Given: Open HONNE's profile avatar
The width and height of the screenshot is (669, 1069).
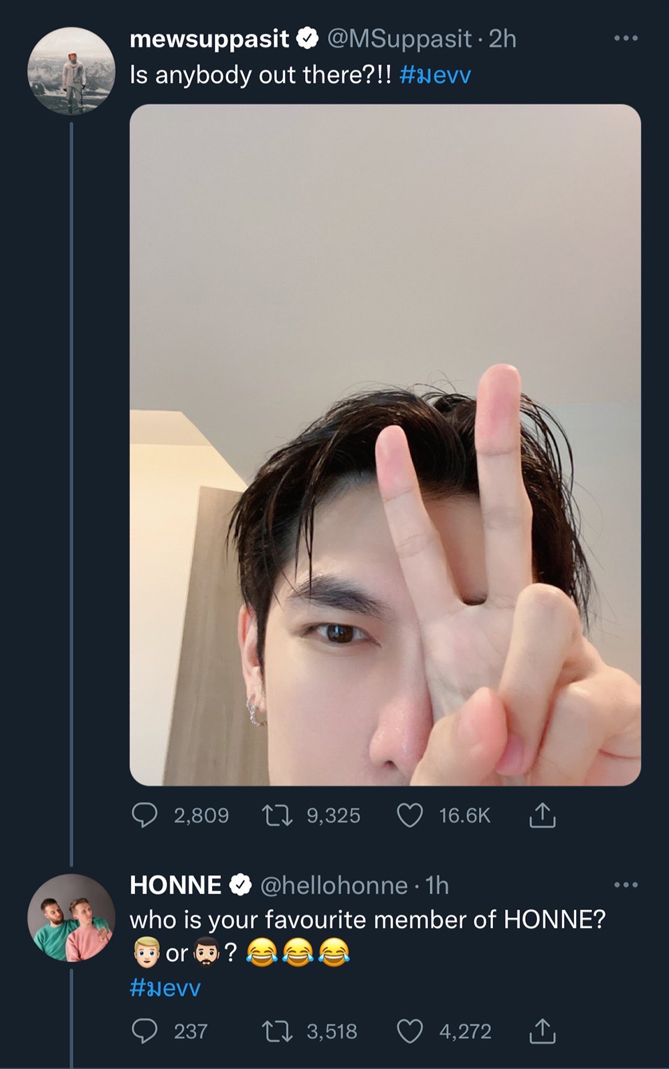Looking at the screenshot, I should point(71,917).
